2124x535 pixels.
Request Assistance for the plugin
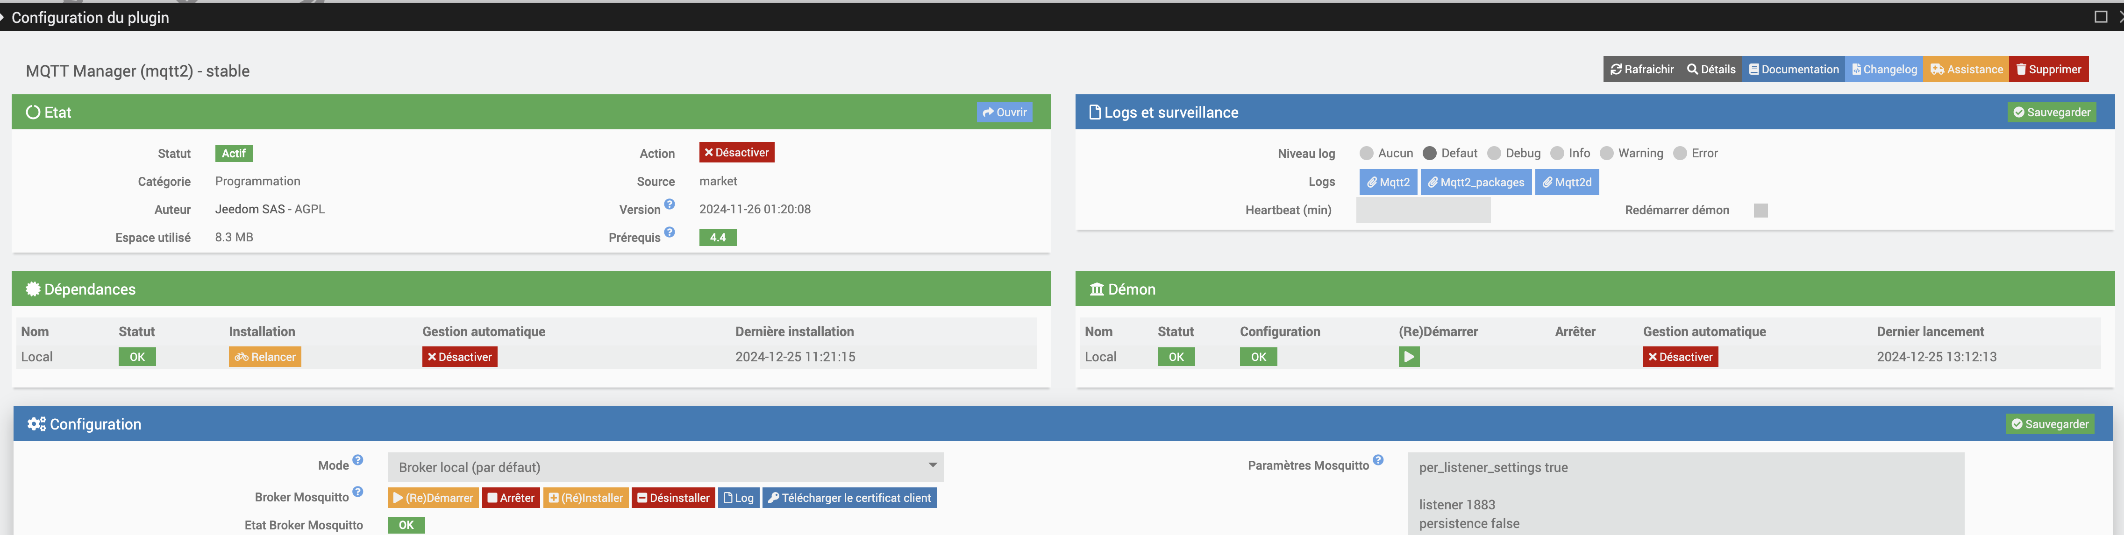(x=1967, y=69)
